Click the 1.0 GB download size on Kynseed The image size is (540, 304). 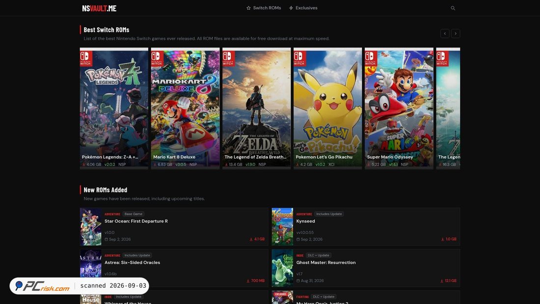[449, 239]
